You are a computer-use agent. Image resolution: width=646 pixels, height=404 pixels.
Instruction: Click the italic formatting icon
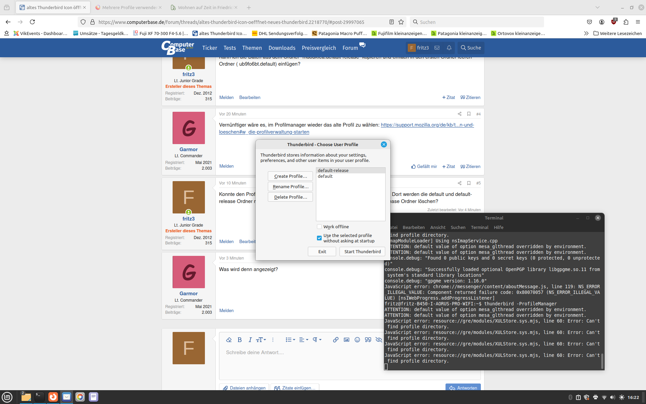(x=250, y=340)
